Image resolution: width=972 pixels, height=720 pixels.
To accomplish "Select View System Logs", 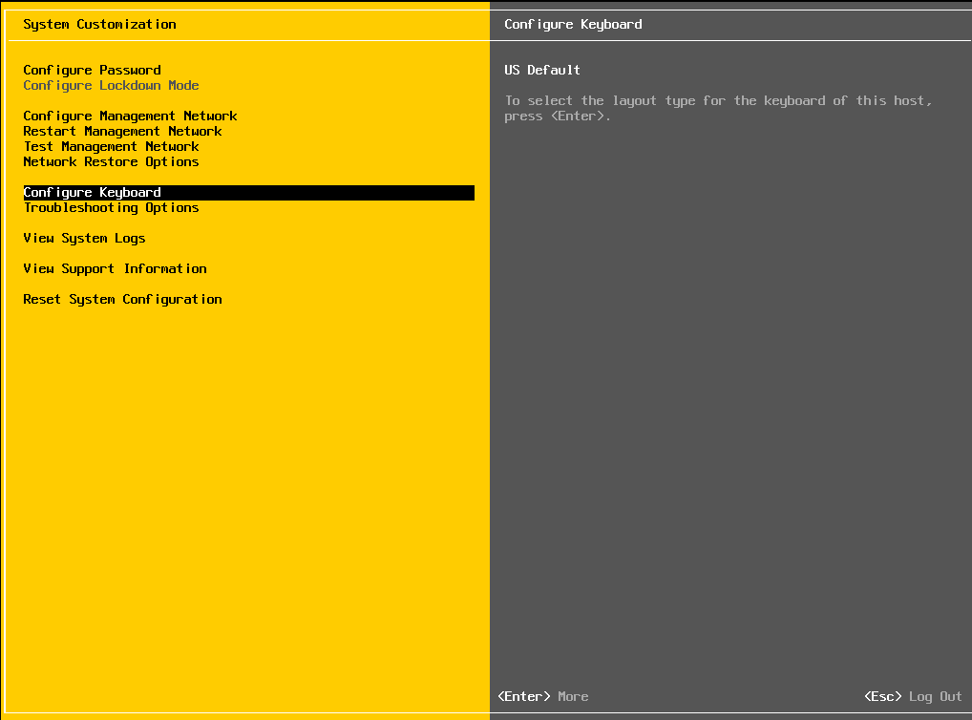I will pos(84,238).
